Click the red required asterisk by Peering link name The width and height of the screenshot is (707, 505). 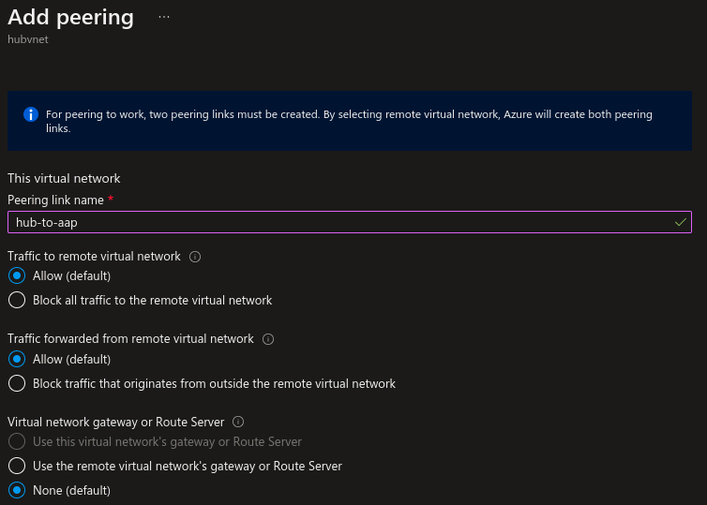111,201
